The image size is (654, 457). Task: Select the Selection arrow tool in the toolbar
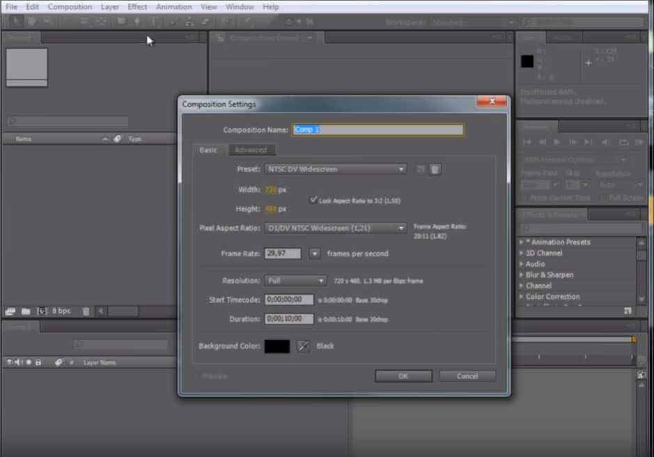[x=15, y=22]
